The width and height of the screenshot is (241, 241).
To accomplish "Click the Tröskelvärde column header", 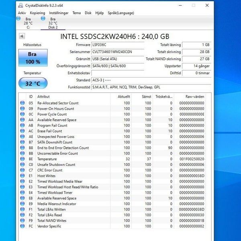I will tap(163, 96).
